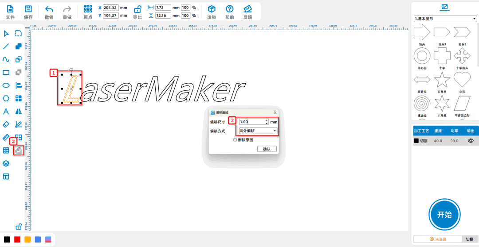Screen dimensions: 479x247
Task: Toggle the 等比 aspect ratio lock
Action: point(137,9)
